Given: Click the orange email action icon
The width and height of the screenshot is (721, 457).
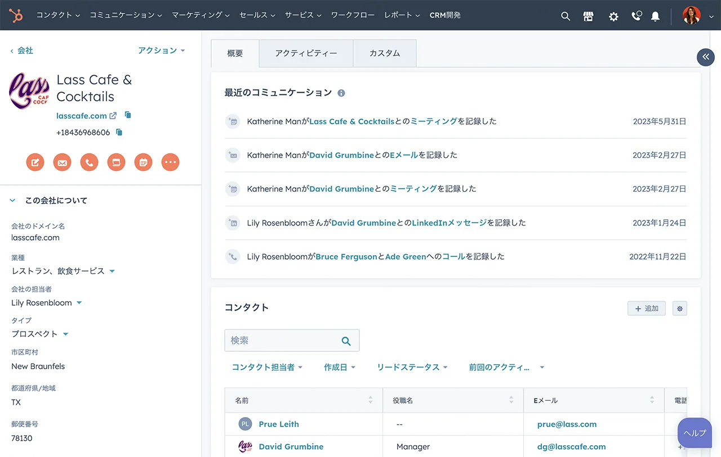Looking at the screenshot, I should pyautogui.click(x=62, y=162).
